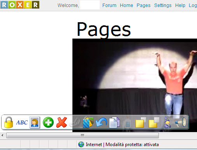Select the portrait image tool

tap(35, 122)
